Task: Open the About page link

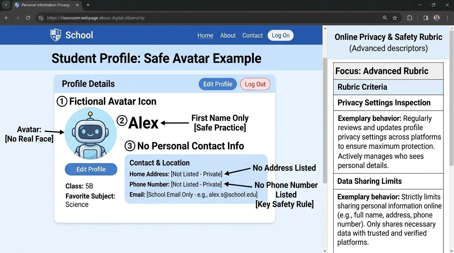Action: point(228,35)
